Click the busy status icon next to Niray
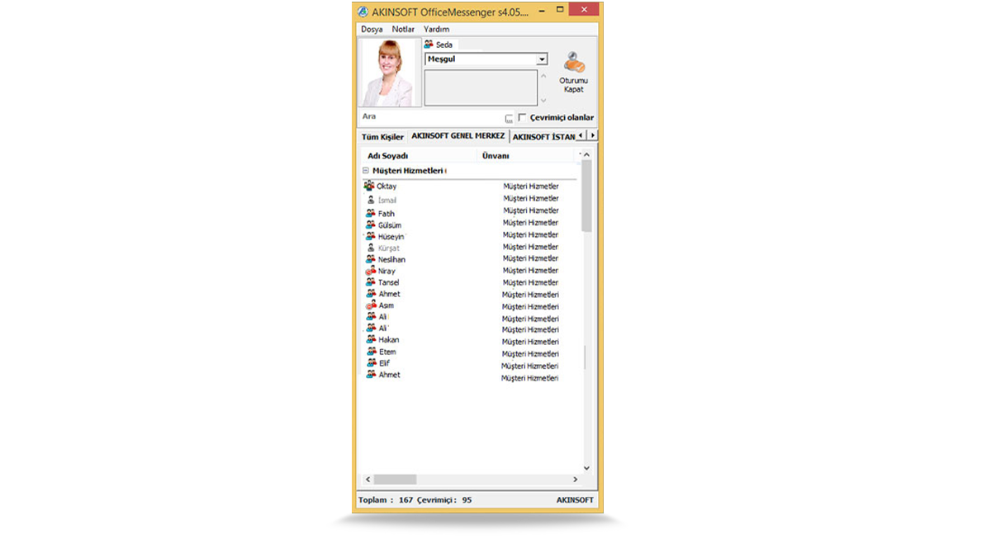 [x=371, y=270]
